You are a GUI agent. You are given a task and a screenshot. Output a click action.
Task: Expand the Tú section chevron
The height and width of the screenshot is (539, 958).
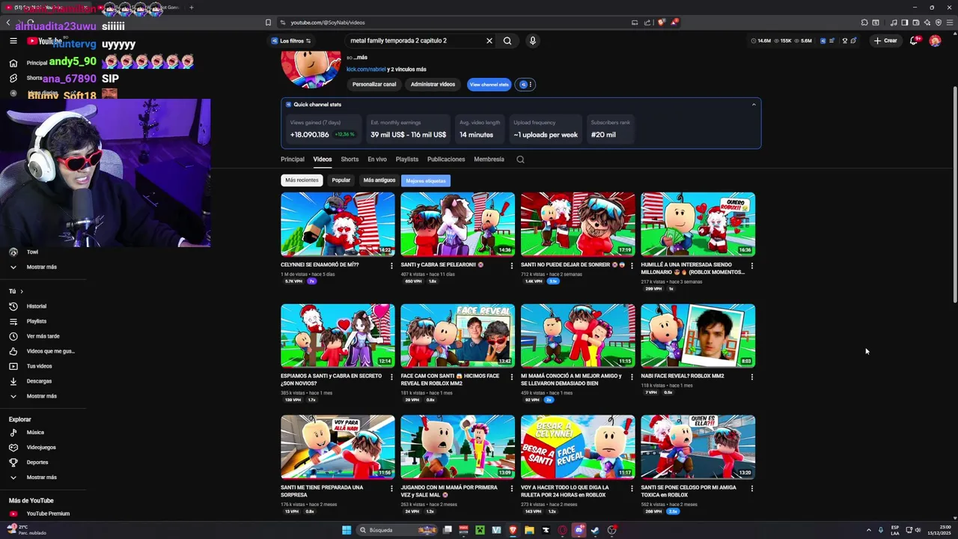pyautogui.click(x=22, y=291)
